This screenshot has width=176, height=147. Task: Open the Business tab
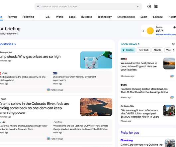[x=87, y=17]
